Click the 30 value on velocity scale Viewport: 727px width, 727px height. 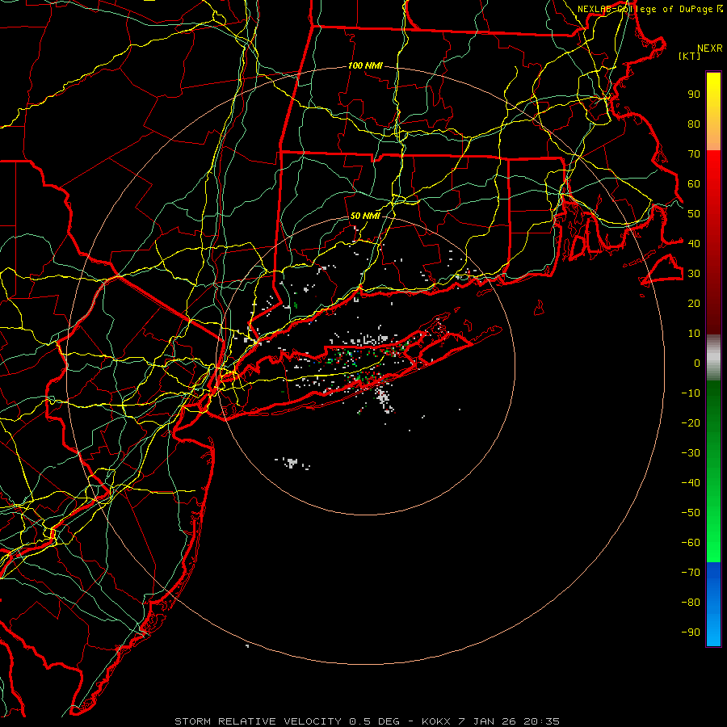coord(694,274)
